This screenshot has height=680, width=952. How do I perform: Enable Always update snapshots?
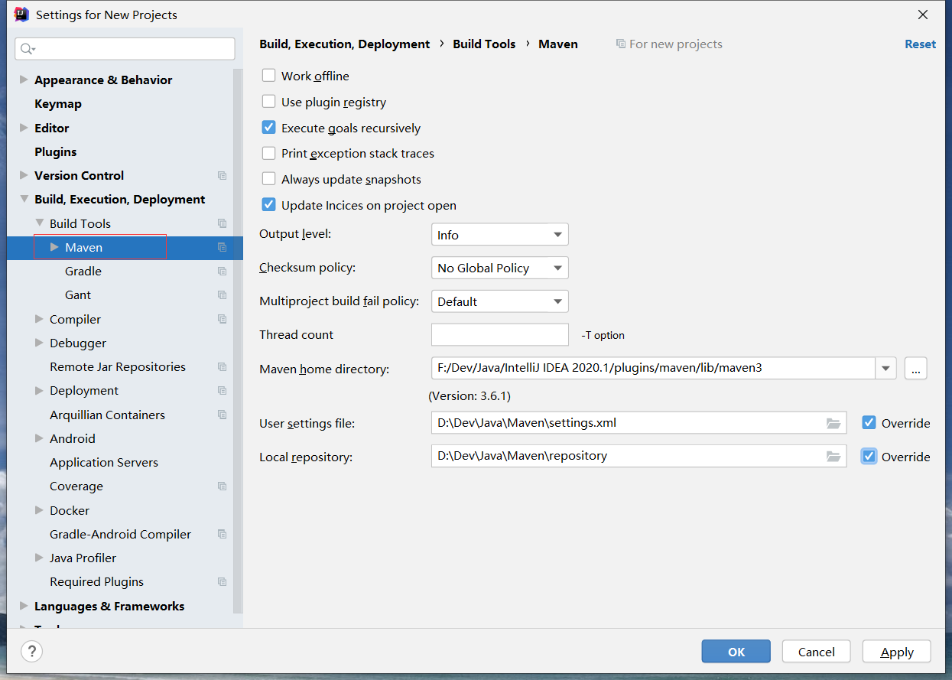(x=268, y=179)
